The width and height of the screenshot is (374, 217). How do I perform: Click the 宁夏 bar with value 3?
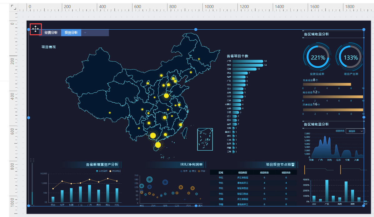tap(236, 112)
